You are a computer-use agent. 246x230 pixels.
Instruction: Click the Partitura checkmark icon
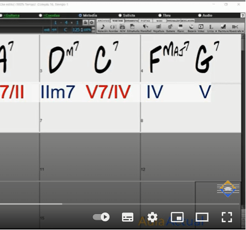(x=223, y=28)
